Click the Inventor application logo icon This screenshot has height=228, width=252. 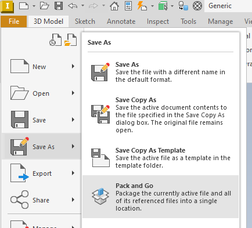[7, 6]
